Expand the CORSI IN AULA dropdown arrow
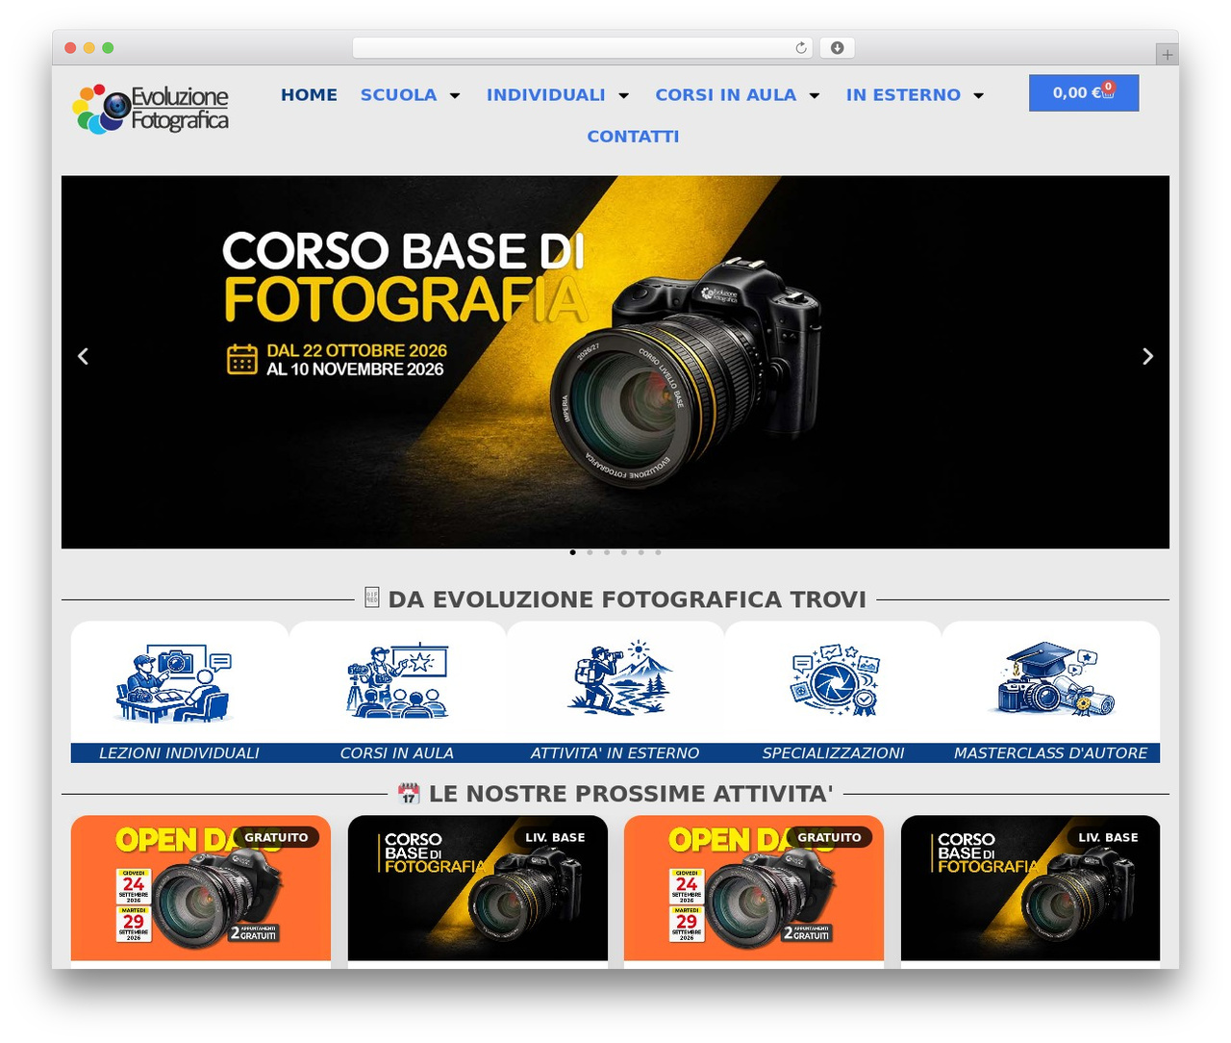The image size is (1231, 1043). click(x=815, y=96)
